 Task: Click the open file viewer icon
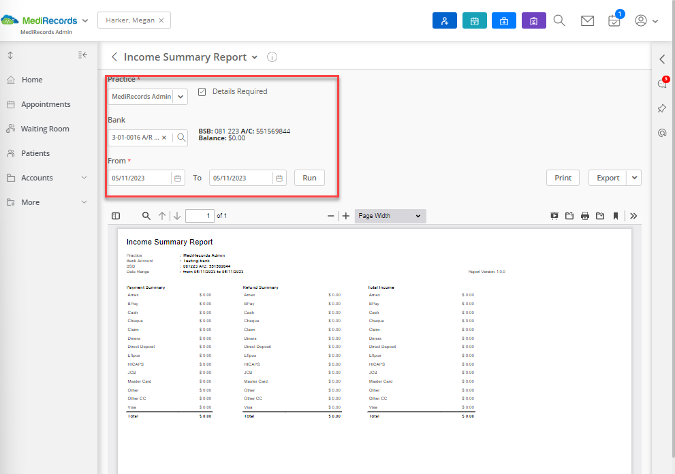point(569,216)
